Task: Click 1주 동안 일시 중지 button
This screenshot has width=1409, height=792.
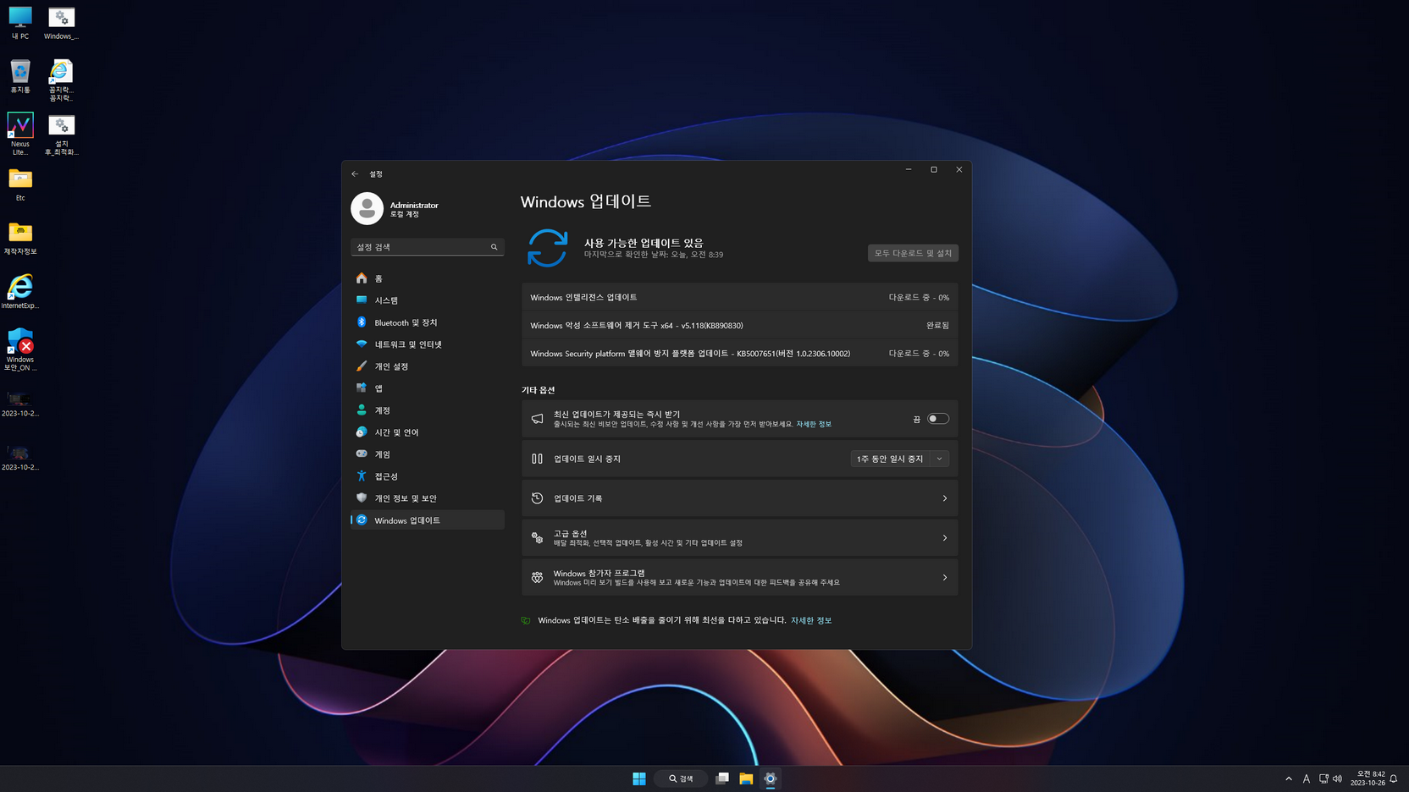Action: point(890,459)
